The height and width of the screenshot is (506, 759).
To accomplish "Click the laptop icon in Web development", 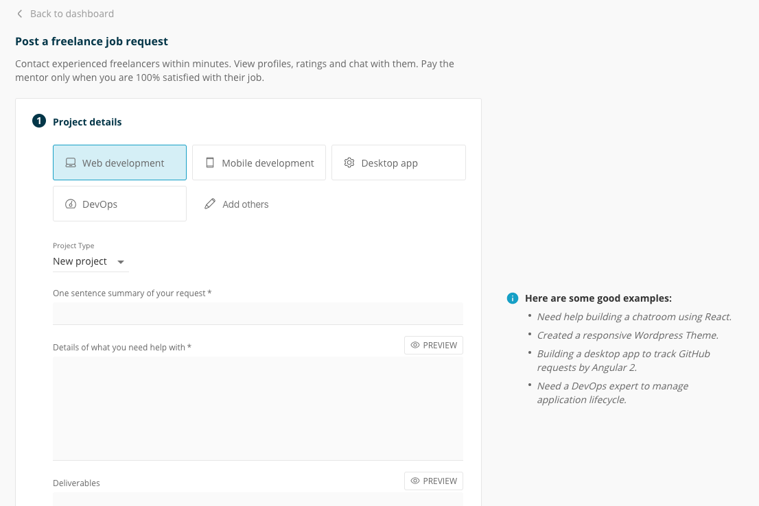I will [71, 162].
